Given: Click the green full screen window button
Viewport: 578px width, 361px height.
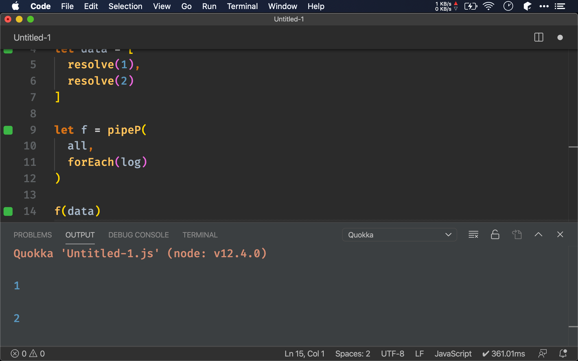Looking at the screenshot, I should (x=30, y=19).
